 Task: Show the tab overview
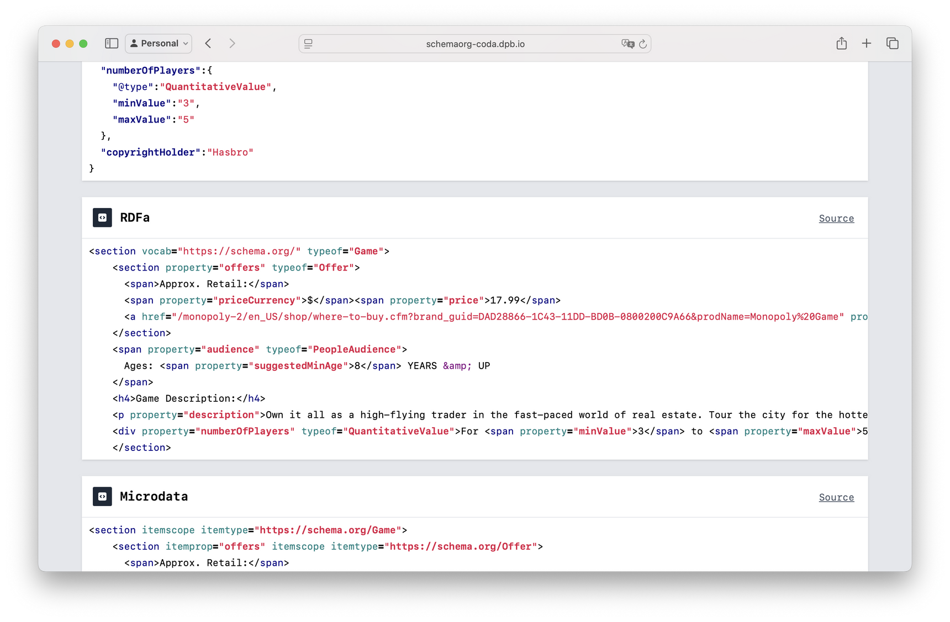(x=892, y=43)
